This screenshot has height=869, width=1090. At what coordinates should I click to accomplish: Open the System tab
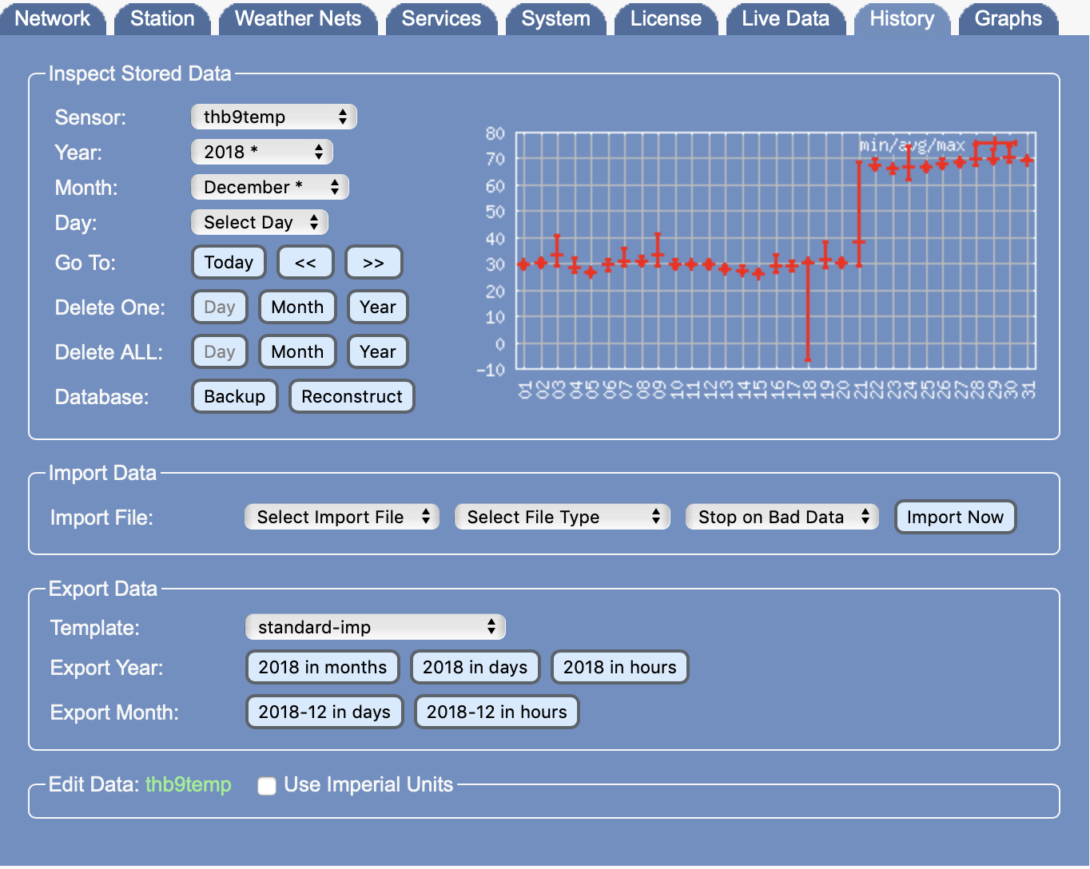click(x=555, y=18)
